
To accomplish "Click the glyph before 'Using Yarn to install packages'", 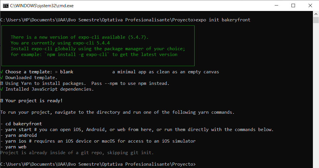I will click(x=1, y=83).
